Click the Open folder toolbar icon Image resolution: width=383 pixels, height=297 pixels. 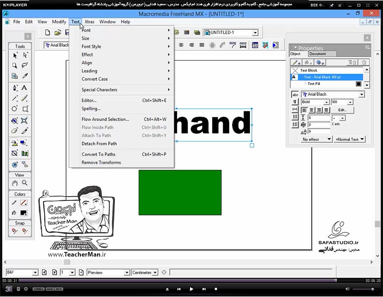pos(57,33)
